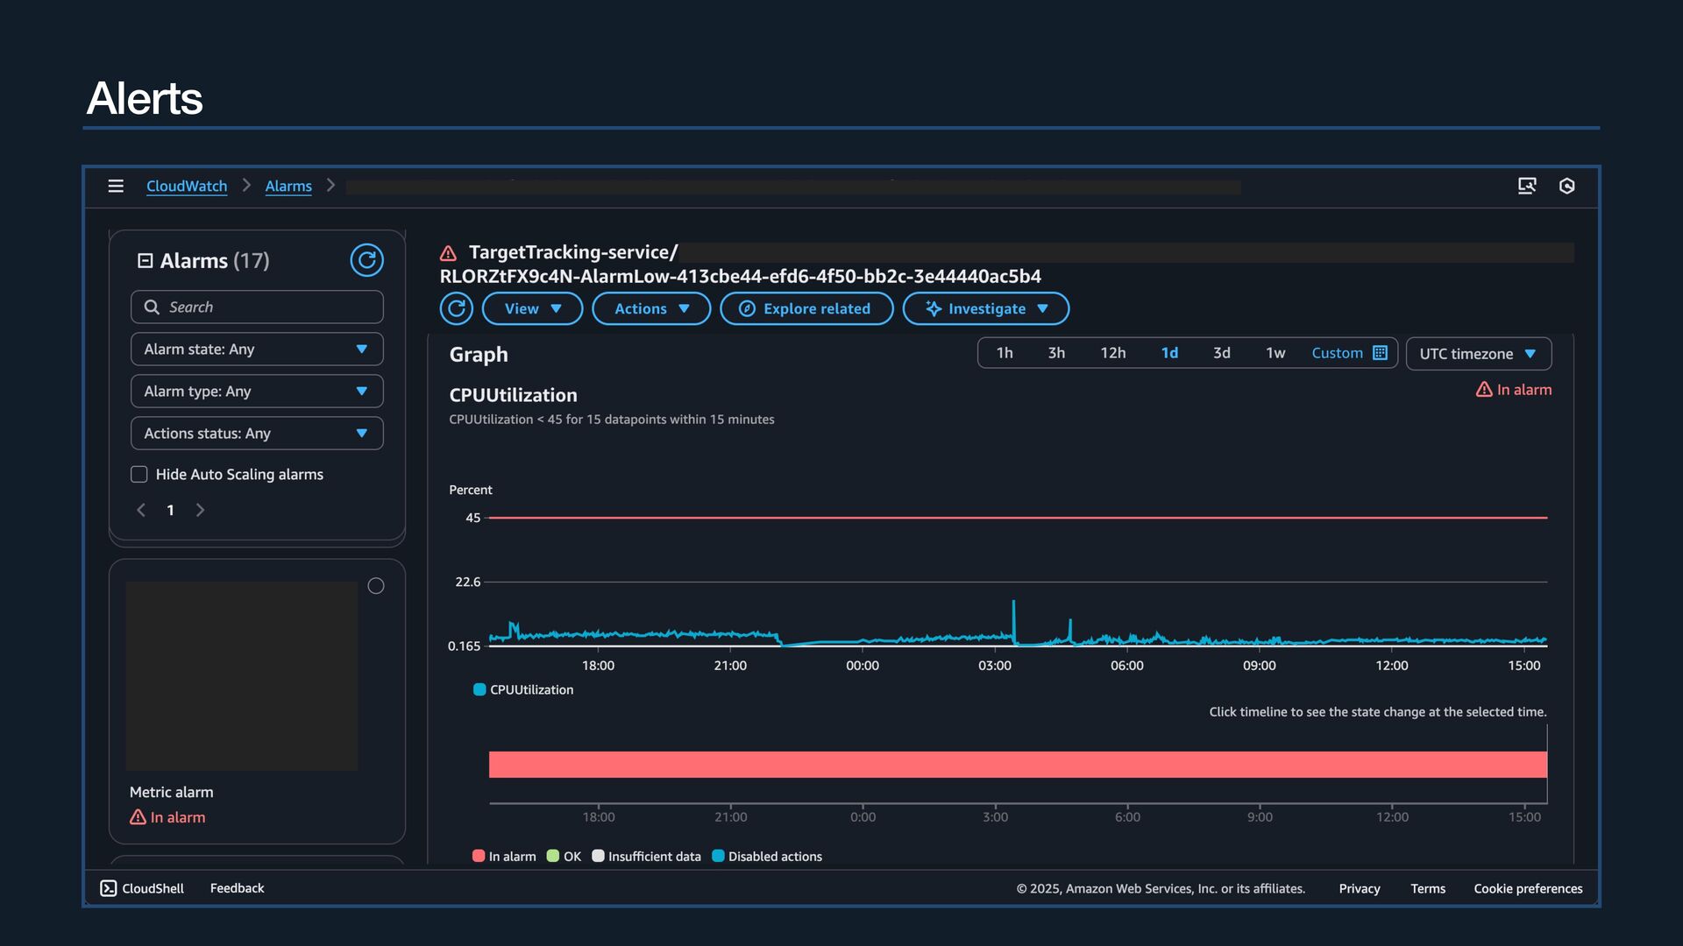
Task: Click the In alarm status icon above graph
Action: tap(1484, 390)
